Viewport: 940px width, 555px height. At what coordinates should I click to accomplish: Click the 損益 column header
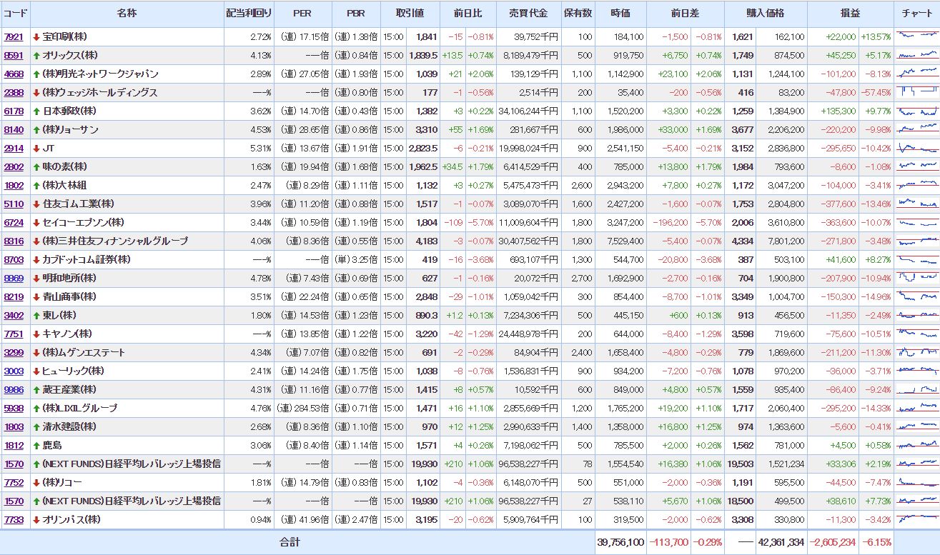pos(850,14)
